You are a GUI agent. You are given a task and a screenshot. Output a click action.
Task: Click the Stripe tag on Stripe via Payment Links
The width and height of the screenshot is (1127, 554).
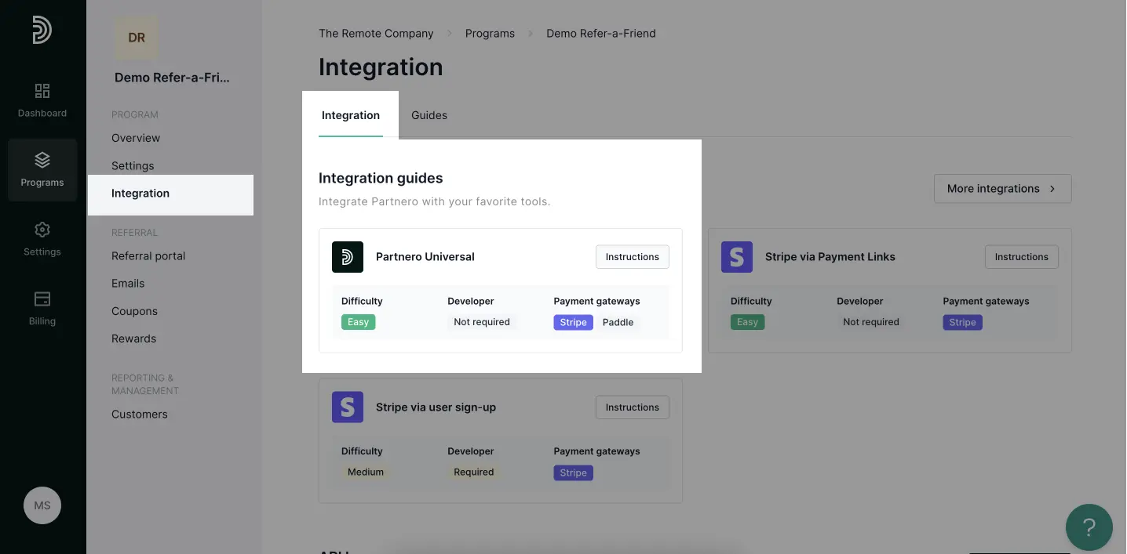[x=963, y=322]
